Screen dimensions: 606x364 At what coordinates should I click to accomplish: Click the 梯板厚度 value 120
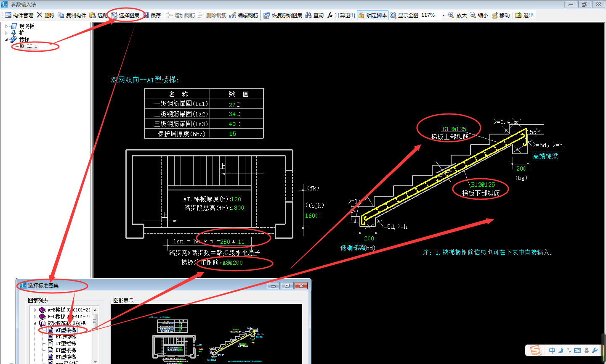click(236, 199)
